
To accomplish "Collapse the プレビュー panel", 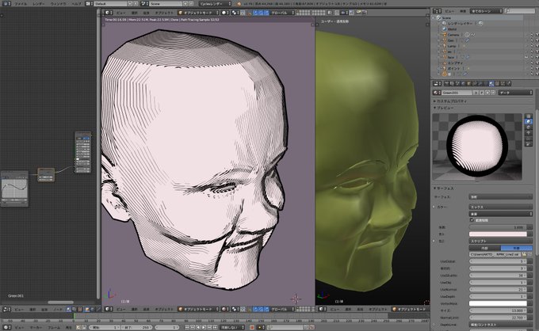I will coord(444,108).
